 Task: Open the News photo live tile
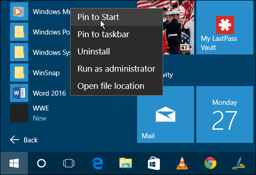point(178,27)
